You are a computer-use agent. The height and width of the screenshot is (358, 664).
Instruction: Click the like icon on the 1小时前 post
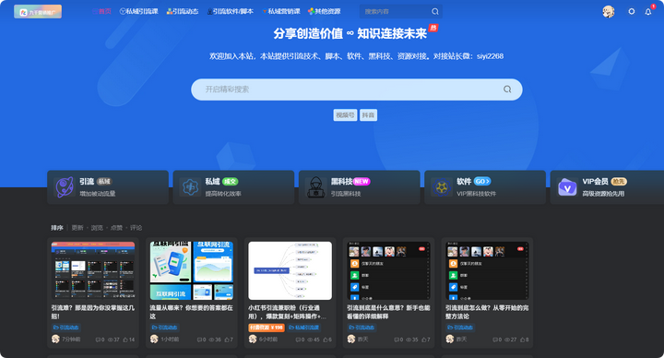(227, 340)
